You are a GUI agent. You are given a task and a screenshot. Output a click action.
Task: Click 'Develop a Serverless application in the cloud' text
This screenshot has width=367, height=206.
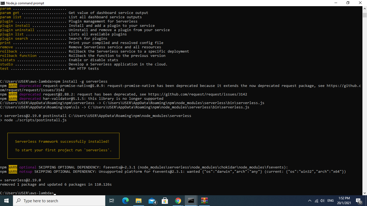tap(118, 64)
